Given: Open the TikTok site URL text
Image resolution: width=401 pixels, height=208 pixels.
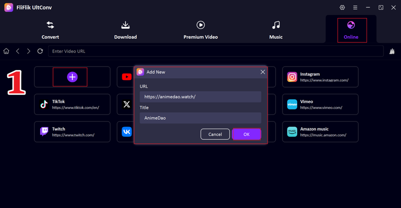Looking at the screenshot, I should coord(76,107).
